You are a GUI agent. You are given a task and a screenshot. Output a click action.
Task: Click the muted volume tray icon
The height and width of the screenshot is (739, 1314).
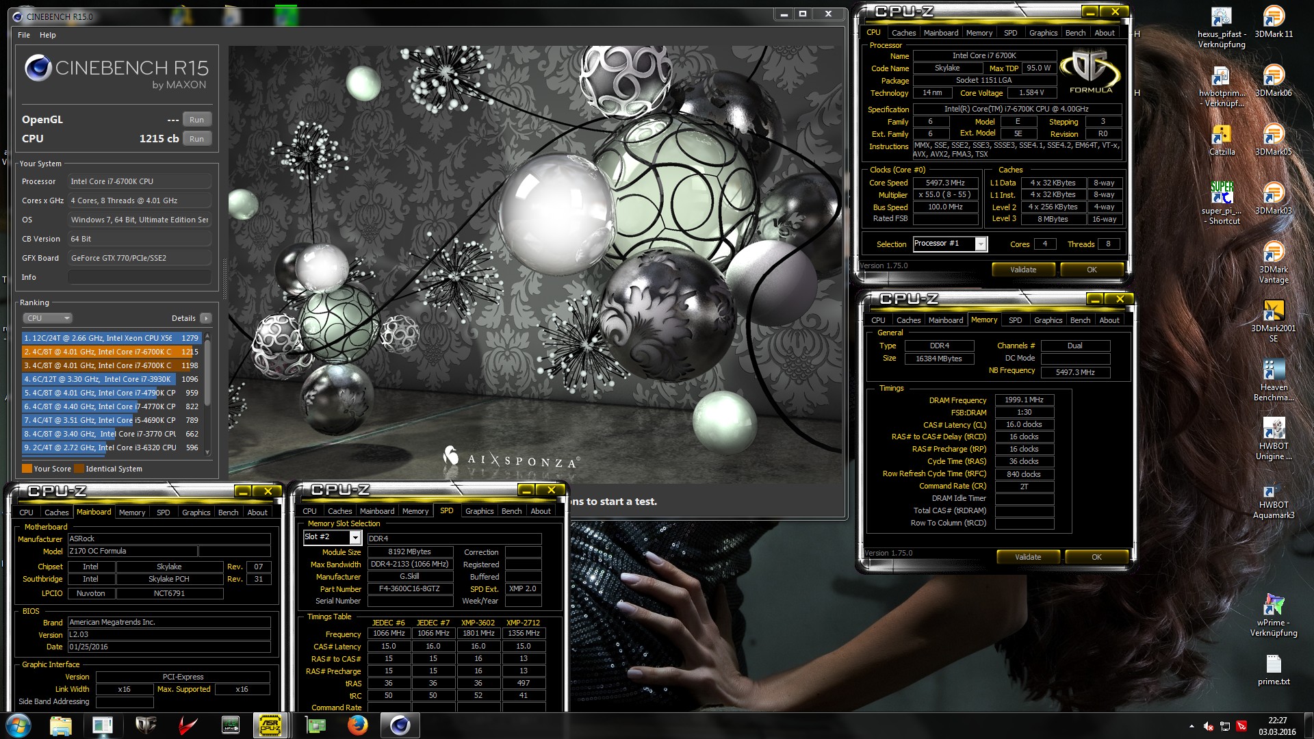click(1209, 726)
